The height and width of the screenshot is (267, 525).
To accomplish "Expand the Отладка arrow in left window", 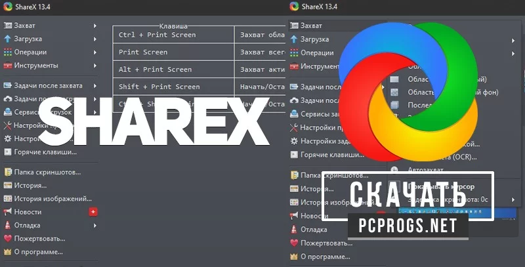I will click(x=95, y=226).
